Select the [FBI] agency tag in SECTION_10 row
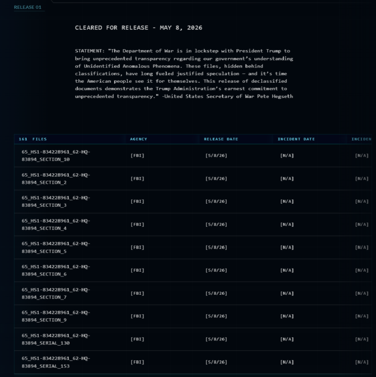Viewport: 376px width, 377px height. (x=137, y=156)
